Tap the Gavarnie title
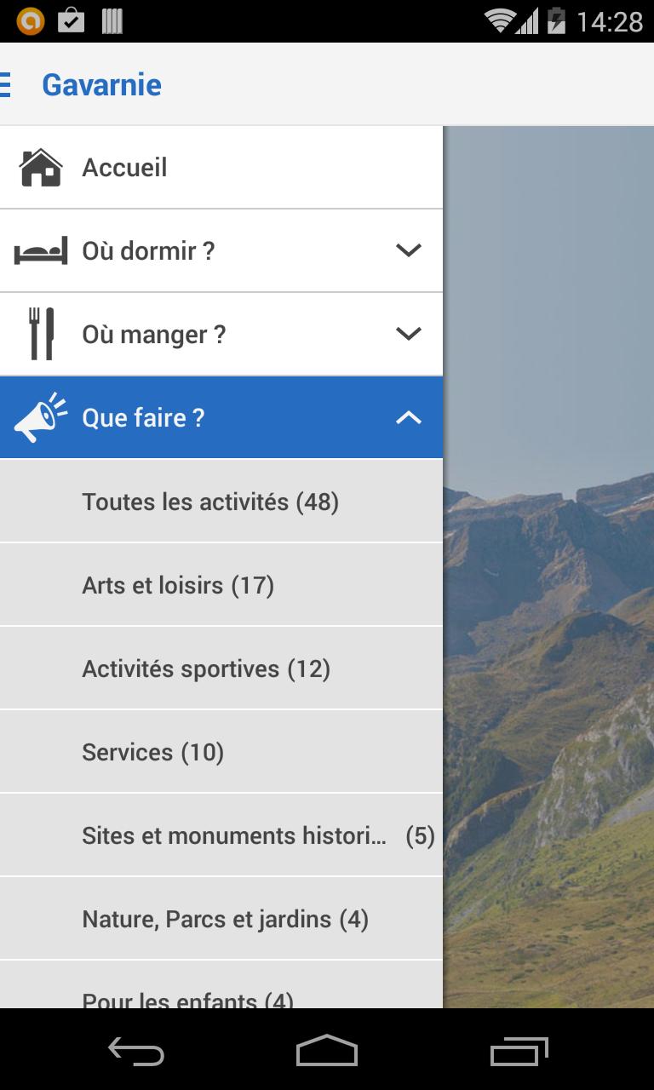 coord(101,84)
